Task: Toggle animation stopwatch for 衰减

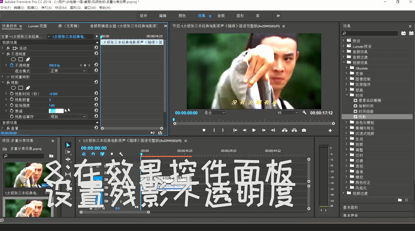Action: point(12,111)
